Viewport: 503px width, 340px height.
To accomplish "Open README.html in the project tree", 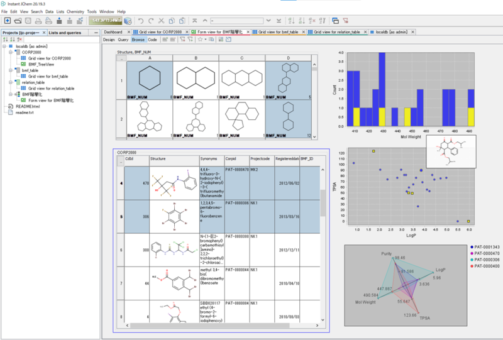I will (x=27, y=106).
